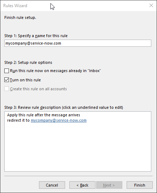Click the 'Turn on this rule' label text
This screenshot has width=157, height=193.
pyautogui.click(x=25, y=80)
